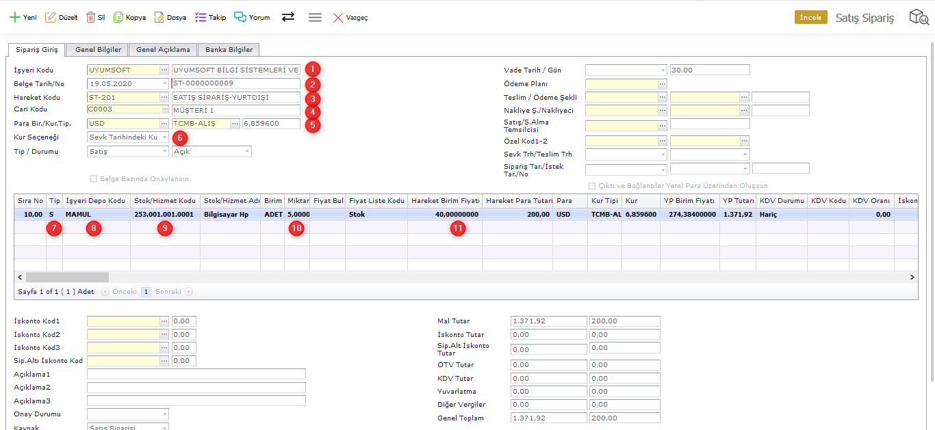Click the swap arrows icon in toolbar
935x430 pixels.
click(x=288, y=17)
